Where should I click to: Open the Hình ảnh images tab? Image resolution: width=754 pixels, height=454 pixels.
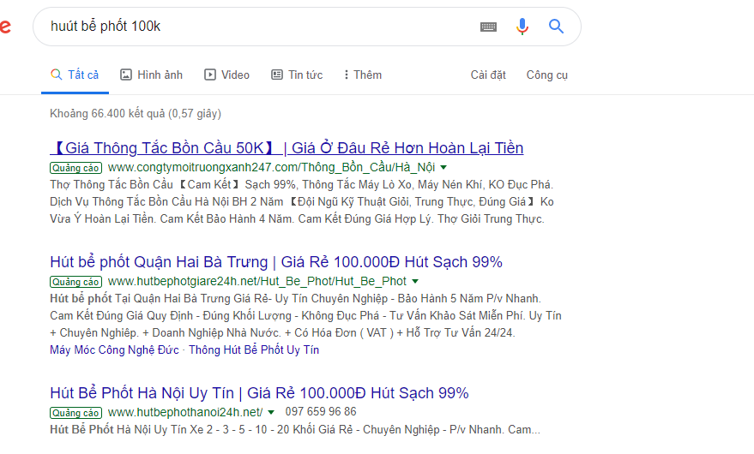pos(151,75)
